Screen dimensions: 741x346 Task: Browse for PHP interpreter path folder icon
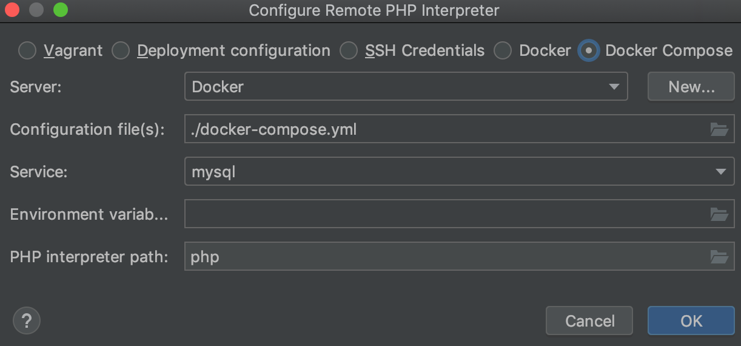pyautogui.click(x=719, y=257)
